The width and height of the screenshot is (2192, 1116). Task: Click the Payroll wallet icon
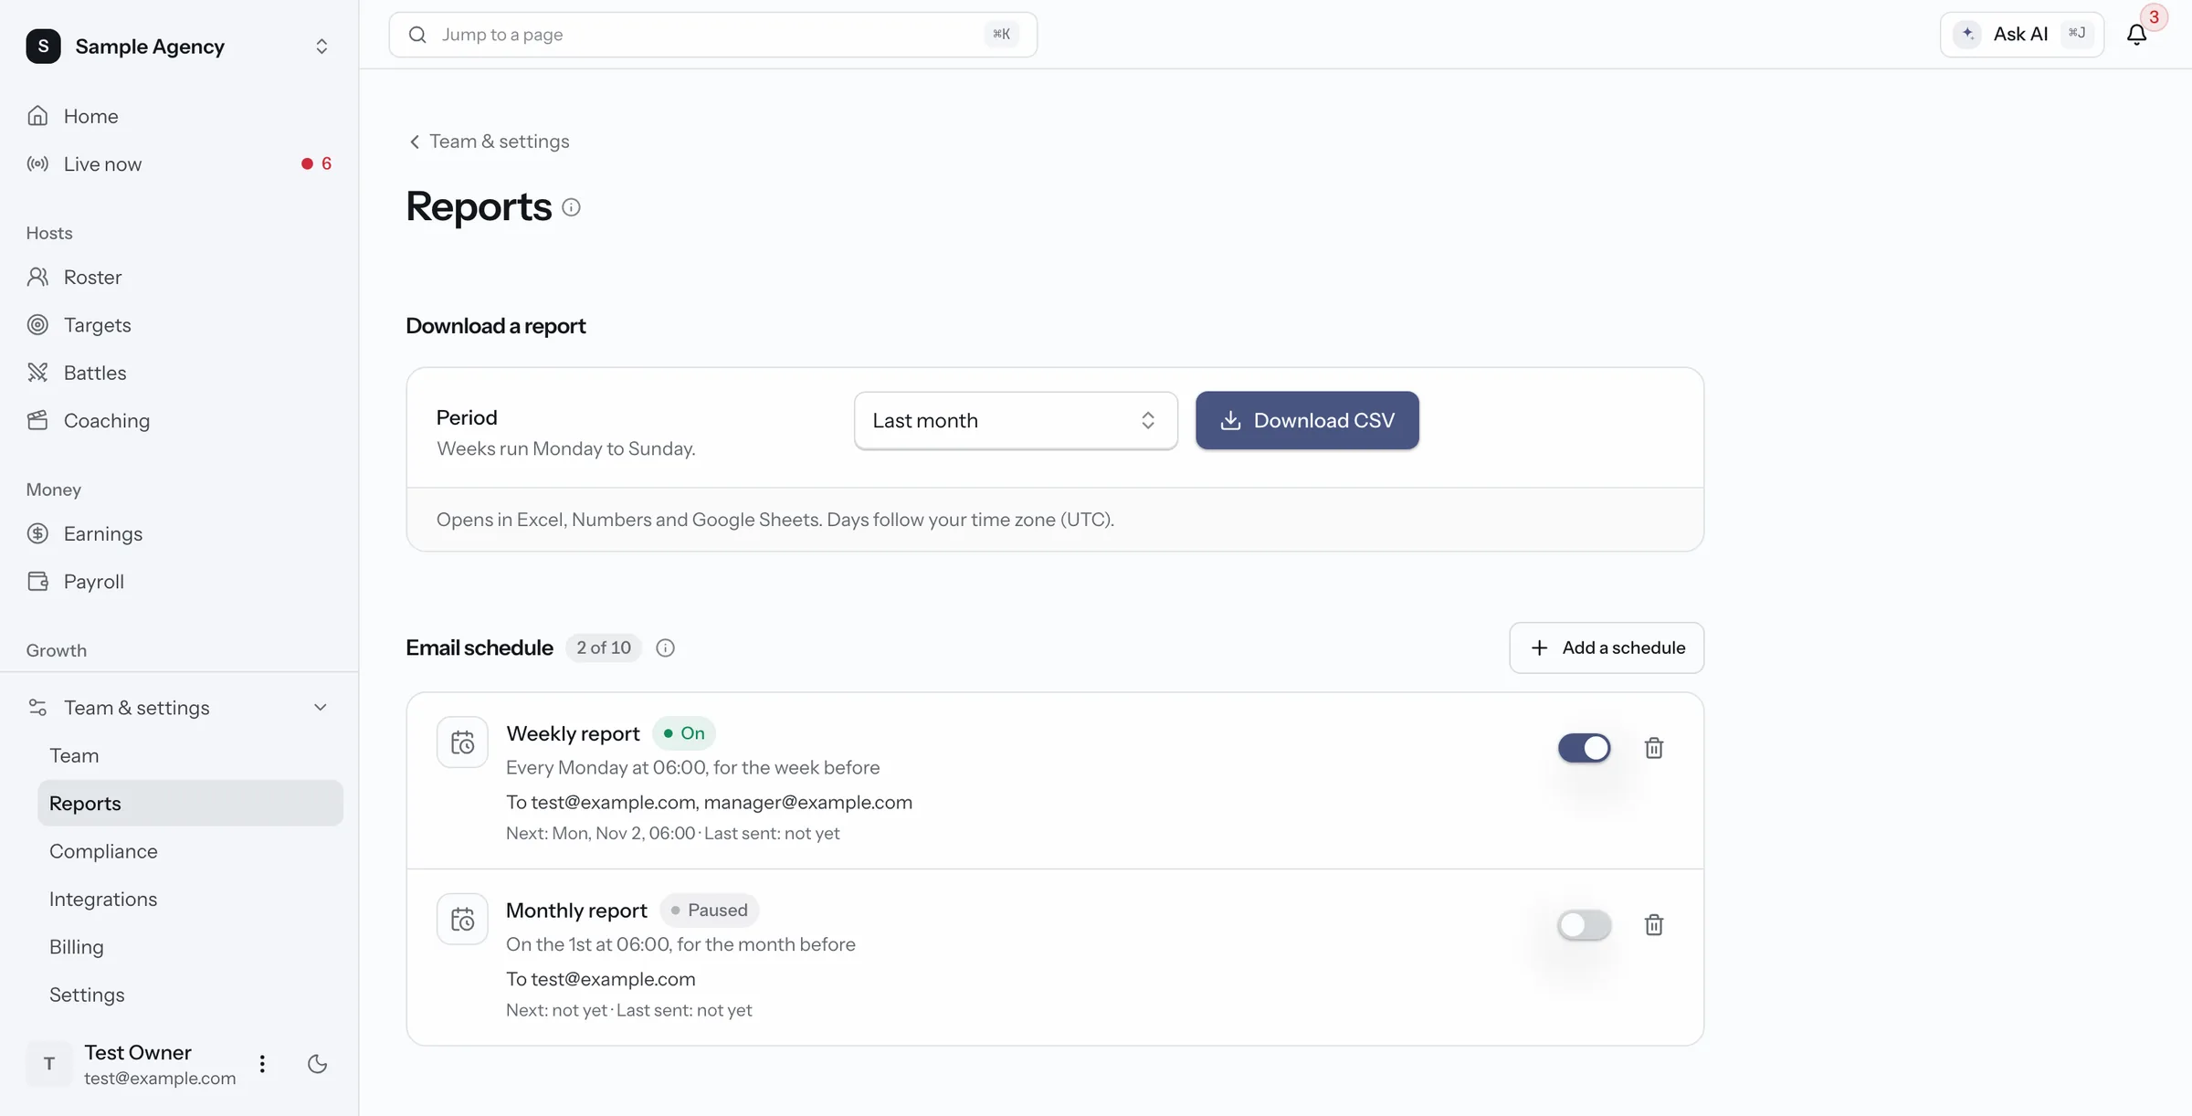pyautogui.click(x=37, y=582)
